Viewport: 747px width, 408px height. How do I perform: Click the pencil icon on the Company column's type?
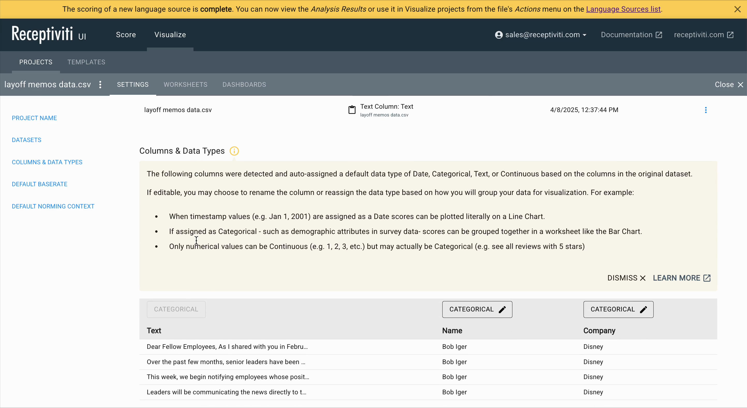pos(644,310)
